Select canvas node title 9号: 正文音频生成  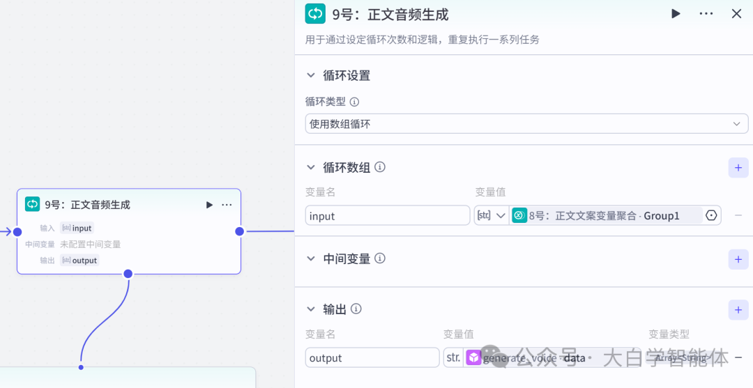[88, 205]
